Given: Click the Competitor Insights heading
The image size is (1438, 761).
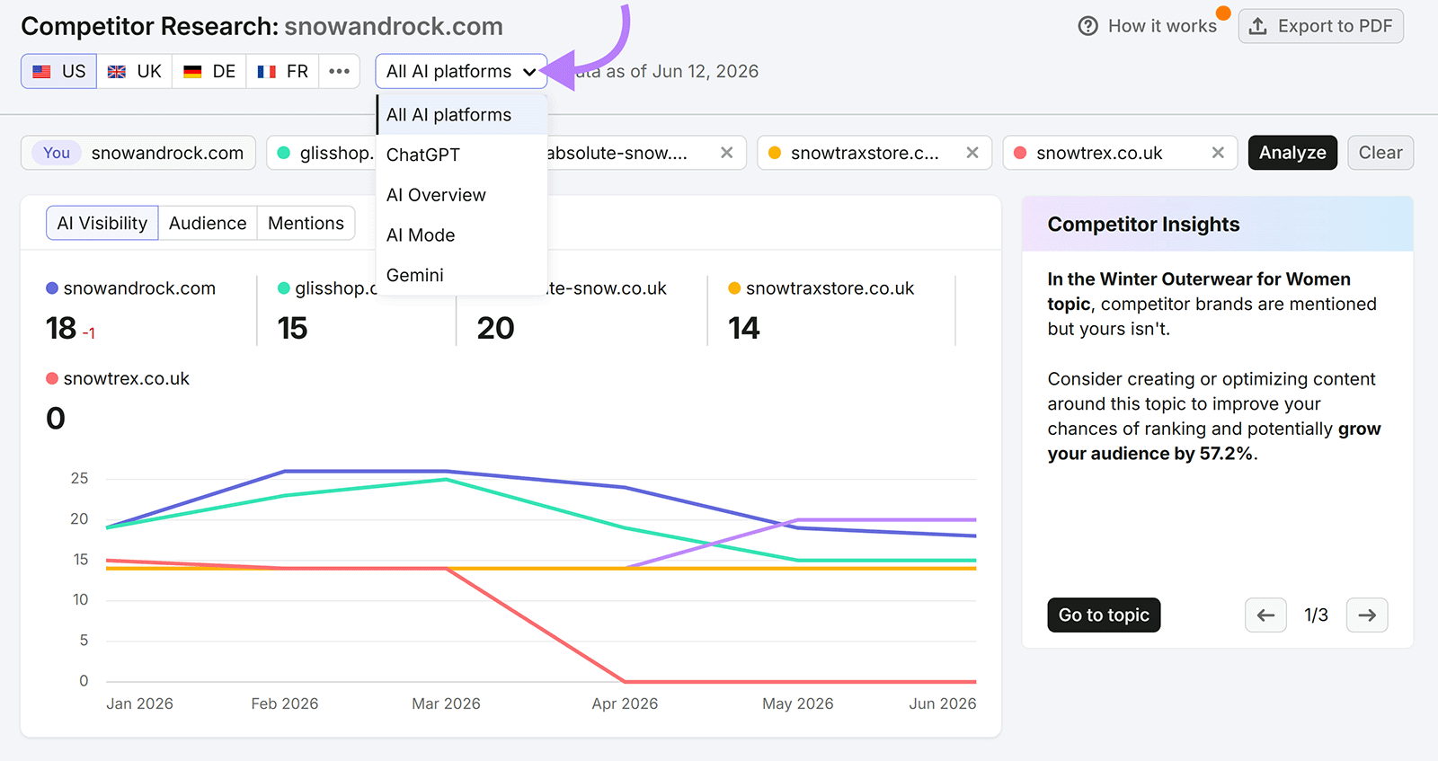Looking at the screenshot, I should pos(1143,225).
